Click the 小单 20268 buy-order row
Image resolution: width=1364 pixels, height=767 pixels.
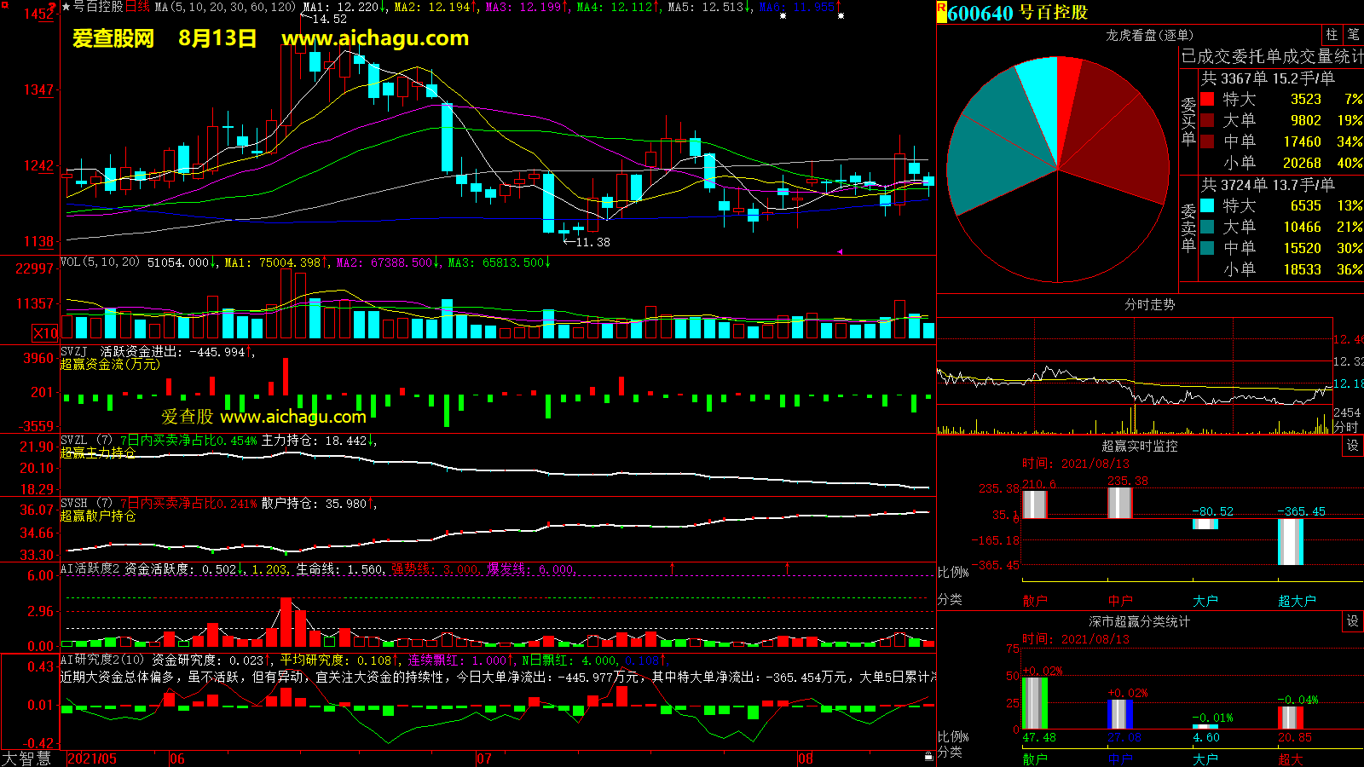[1282, 163]
